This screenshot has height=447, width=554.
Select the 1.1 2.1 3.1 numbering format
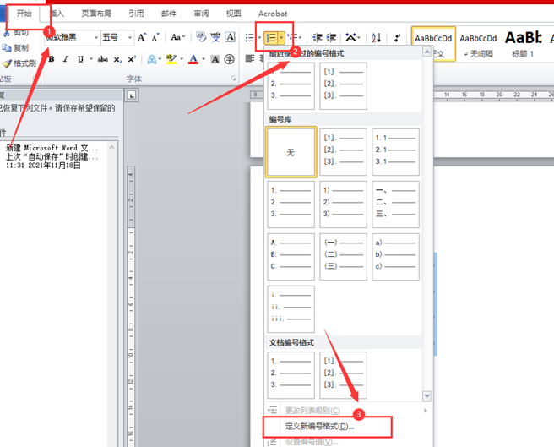click(395, 152)
